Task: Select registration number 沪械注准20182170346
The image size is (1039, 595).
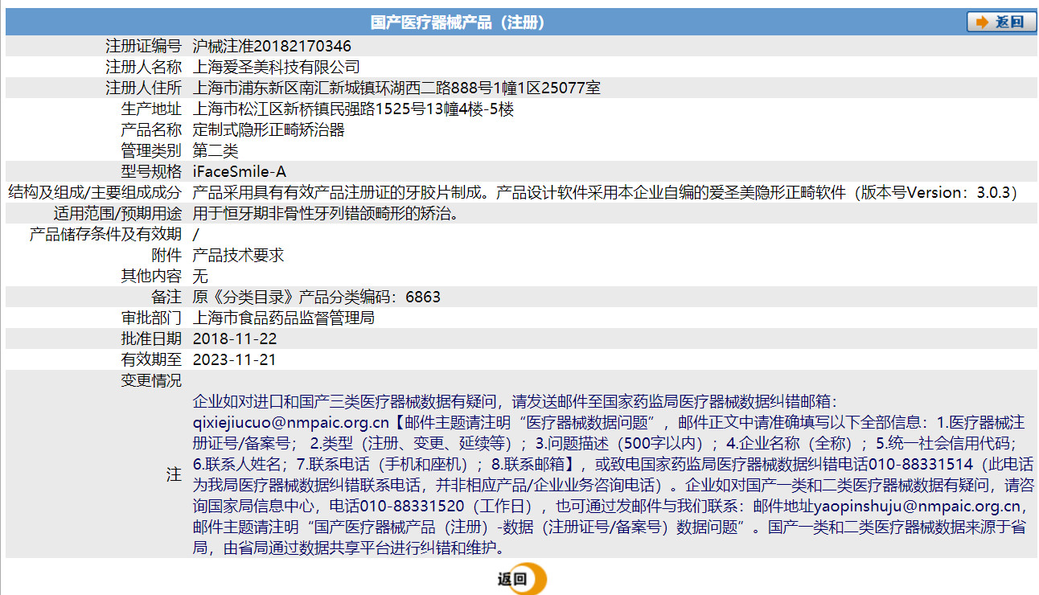Action: [272, 47]
